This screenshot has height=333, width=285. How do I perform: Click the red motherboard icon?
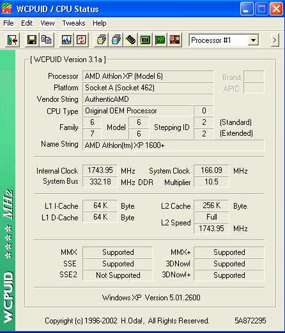[x=174, y=40]
